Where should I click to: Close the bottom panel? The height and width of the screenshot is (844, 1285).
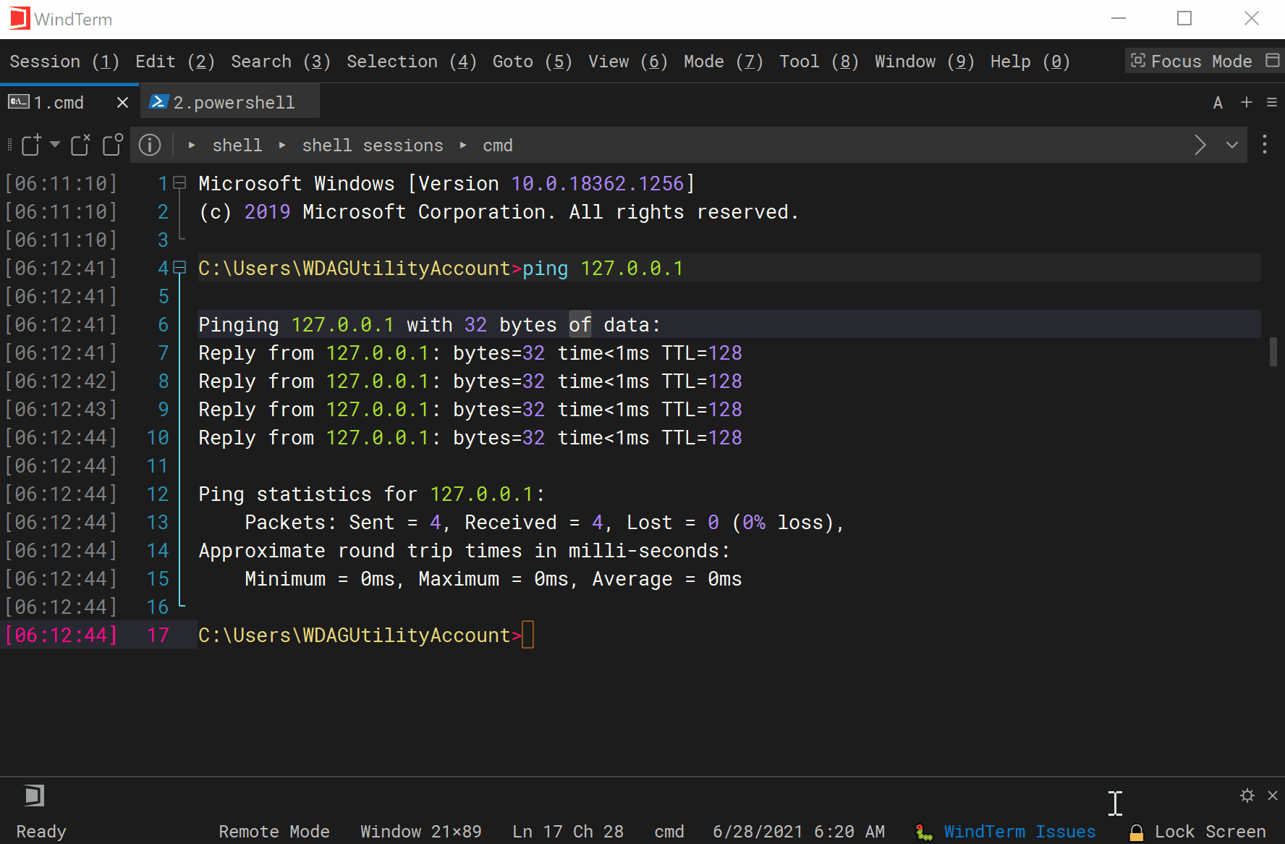click(1273, 796)
